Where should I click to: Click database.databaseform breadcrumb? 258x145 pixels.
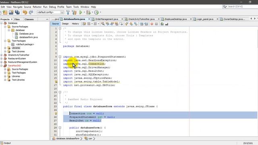[x=68, y=139]
